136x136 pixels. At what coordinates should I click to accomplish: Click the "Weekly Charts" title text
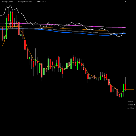pyautogui.click(x=7, y=2)
